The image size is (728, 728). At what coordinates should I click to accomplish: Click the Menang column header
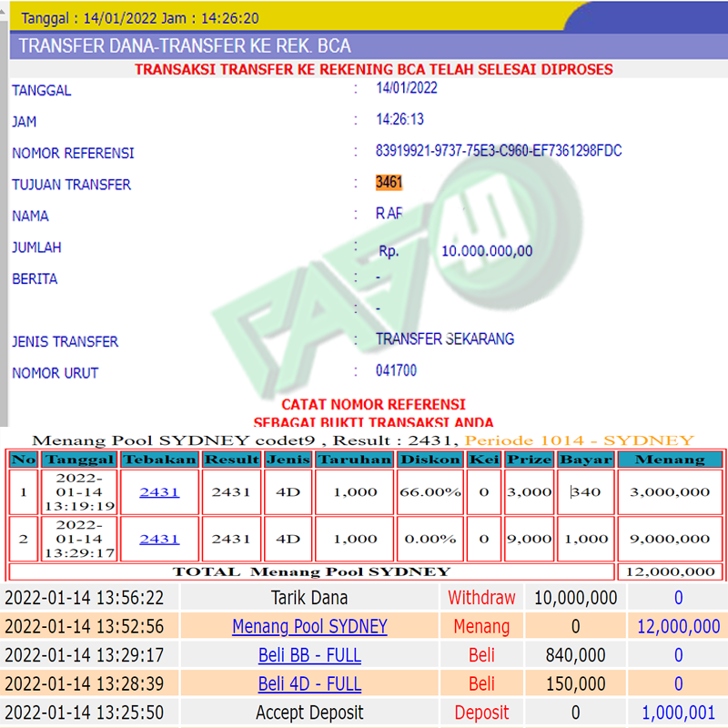[x=670, y=460]
